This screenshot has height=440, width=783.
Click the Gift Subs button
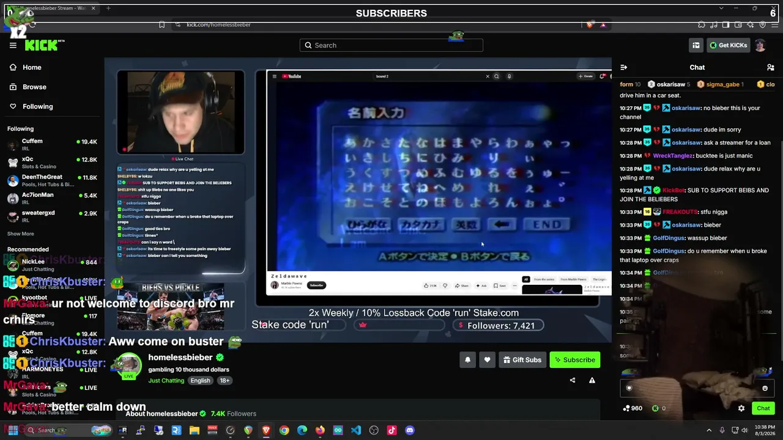(522, 360)
